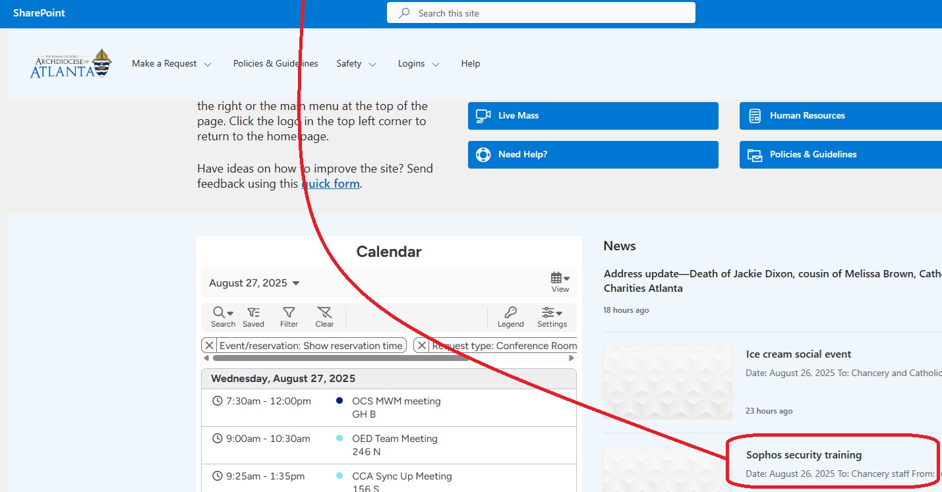Expand the Make a Request menu

171,64
